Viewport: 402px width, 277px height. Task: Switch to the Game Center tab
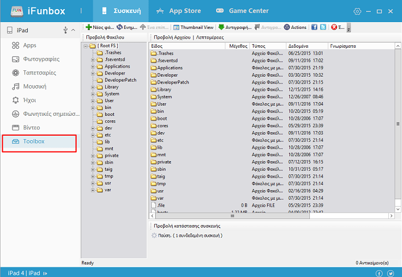tap(242, 11)
